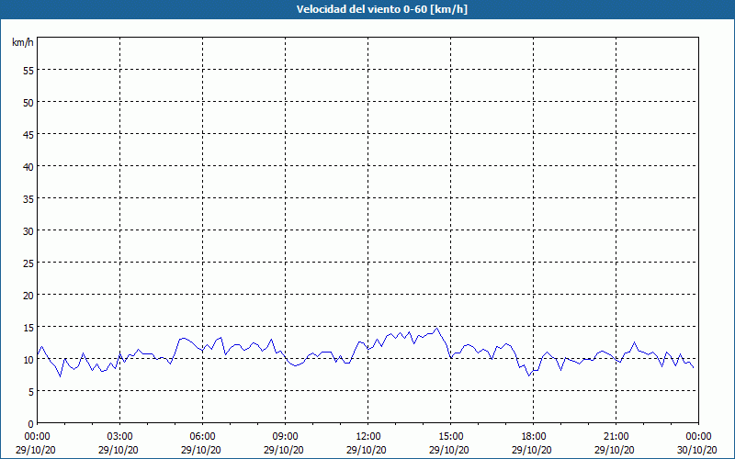
Task: Click the 09:00 time axis label
Action: click(285, 436)
